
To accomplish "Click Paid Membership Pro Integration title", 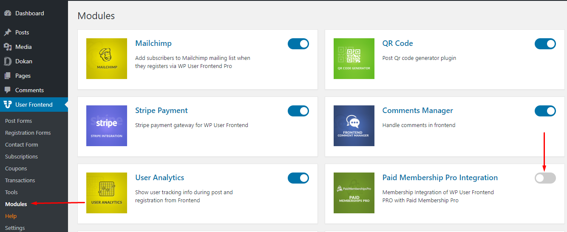I will pyautogui.click(x=440, y=178).
